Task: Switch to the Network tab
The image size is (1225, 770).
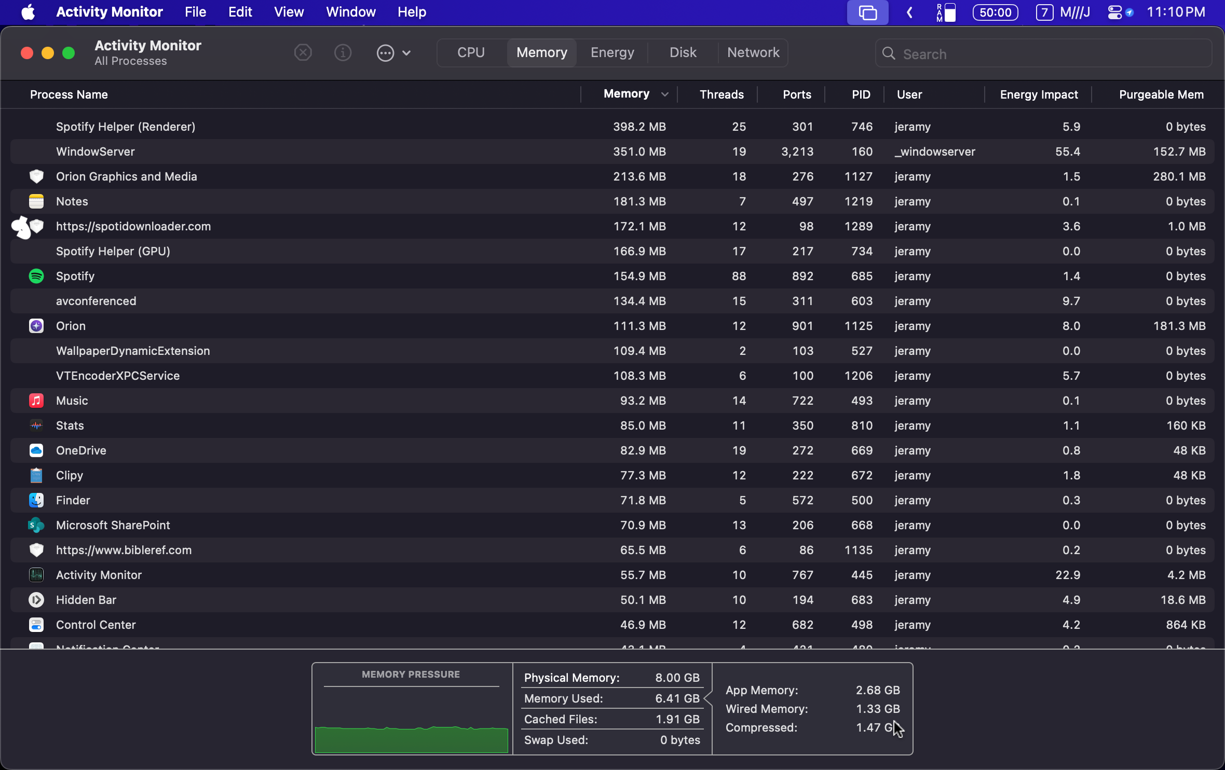Action: 753,53
